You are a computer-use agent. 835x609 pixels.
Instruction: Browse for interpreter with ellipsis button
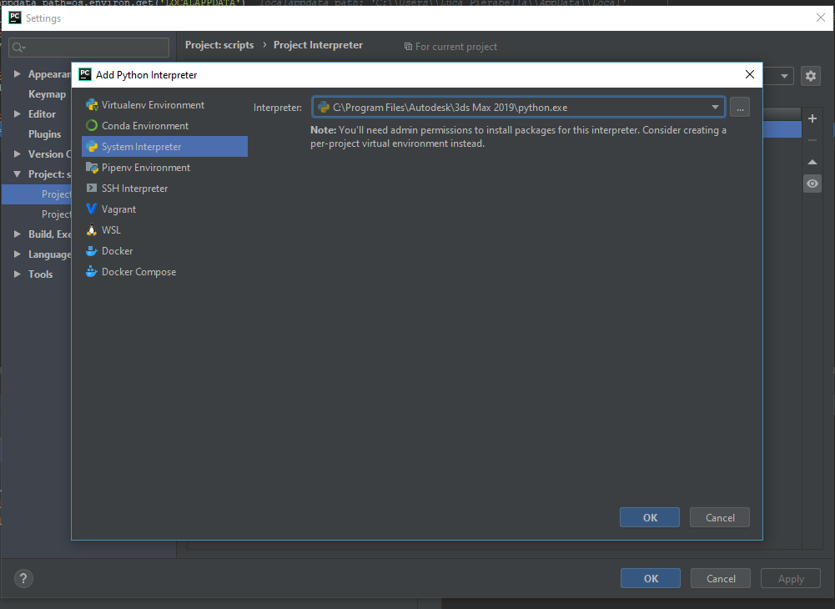pyautogui.click(x=740, y=107)
